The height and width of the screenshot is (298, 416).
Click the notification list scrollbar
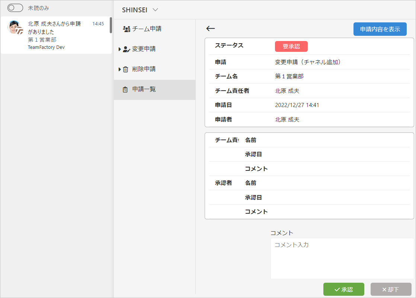[x=111, y=25]
